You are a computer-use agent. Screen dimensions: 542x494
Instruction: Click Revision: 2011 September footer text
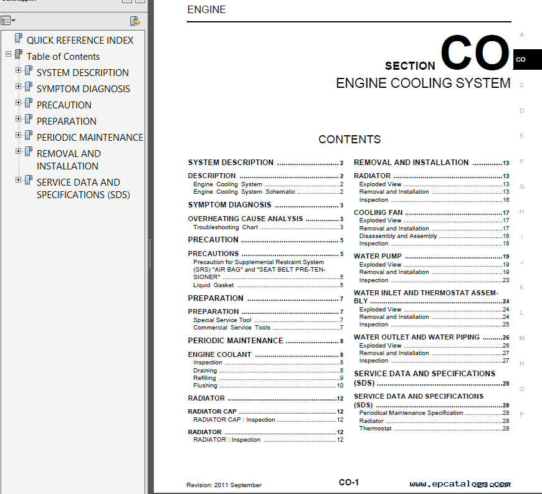click(x=224, y=485)
